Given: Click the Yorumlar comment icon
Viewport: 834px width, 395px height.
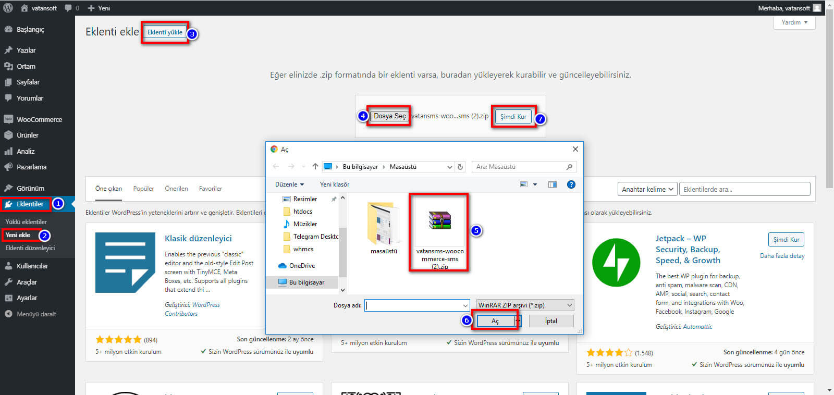Looking at the screenshot, I should point(8,98).
